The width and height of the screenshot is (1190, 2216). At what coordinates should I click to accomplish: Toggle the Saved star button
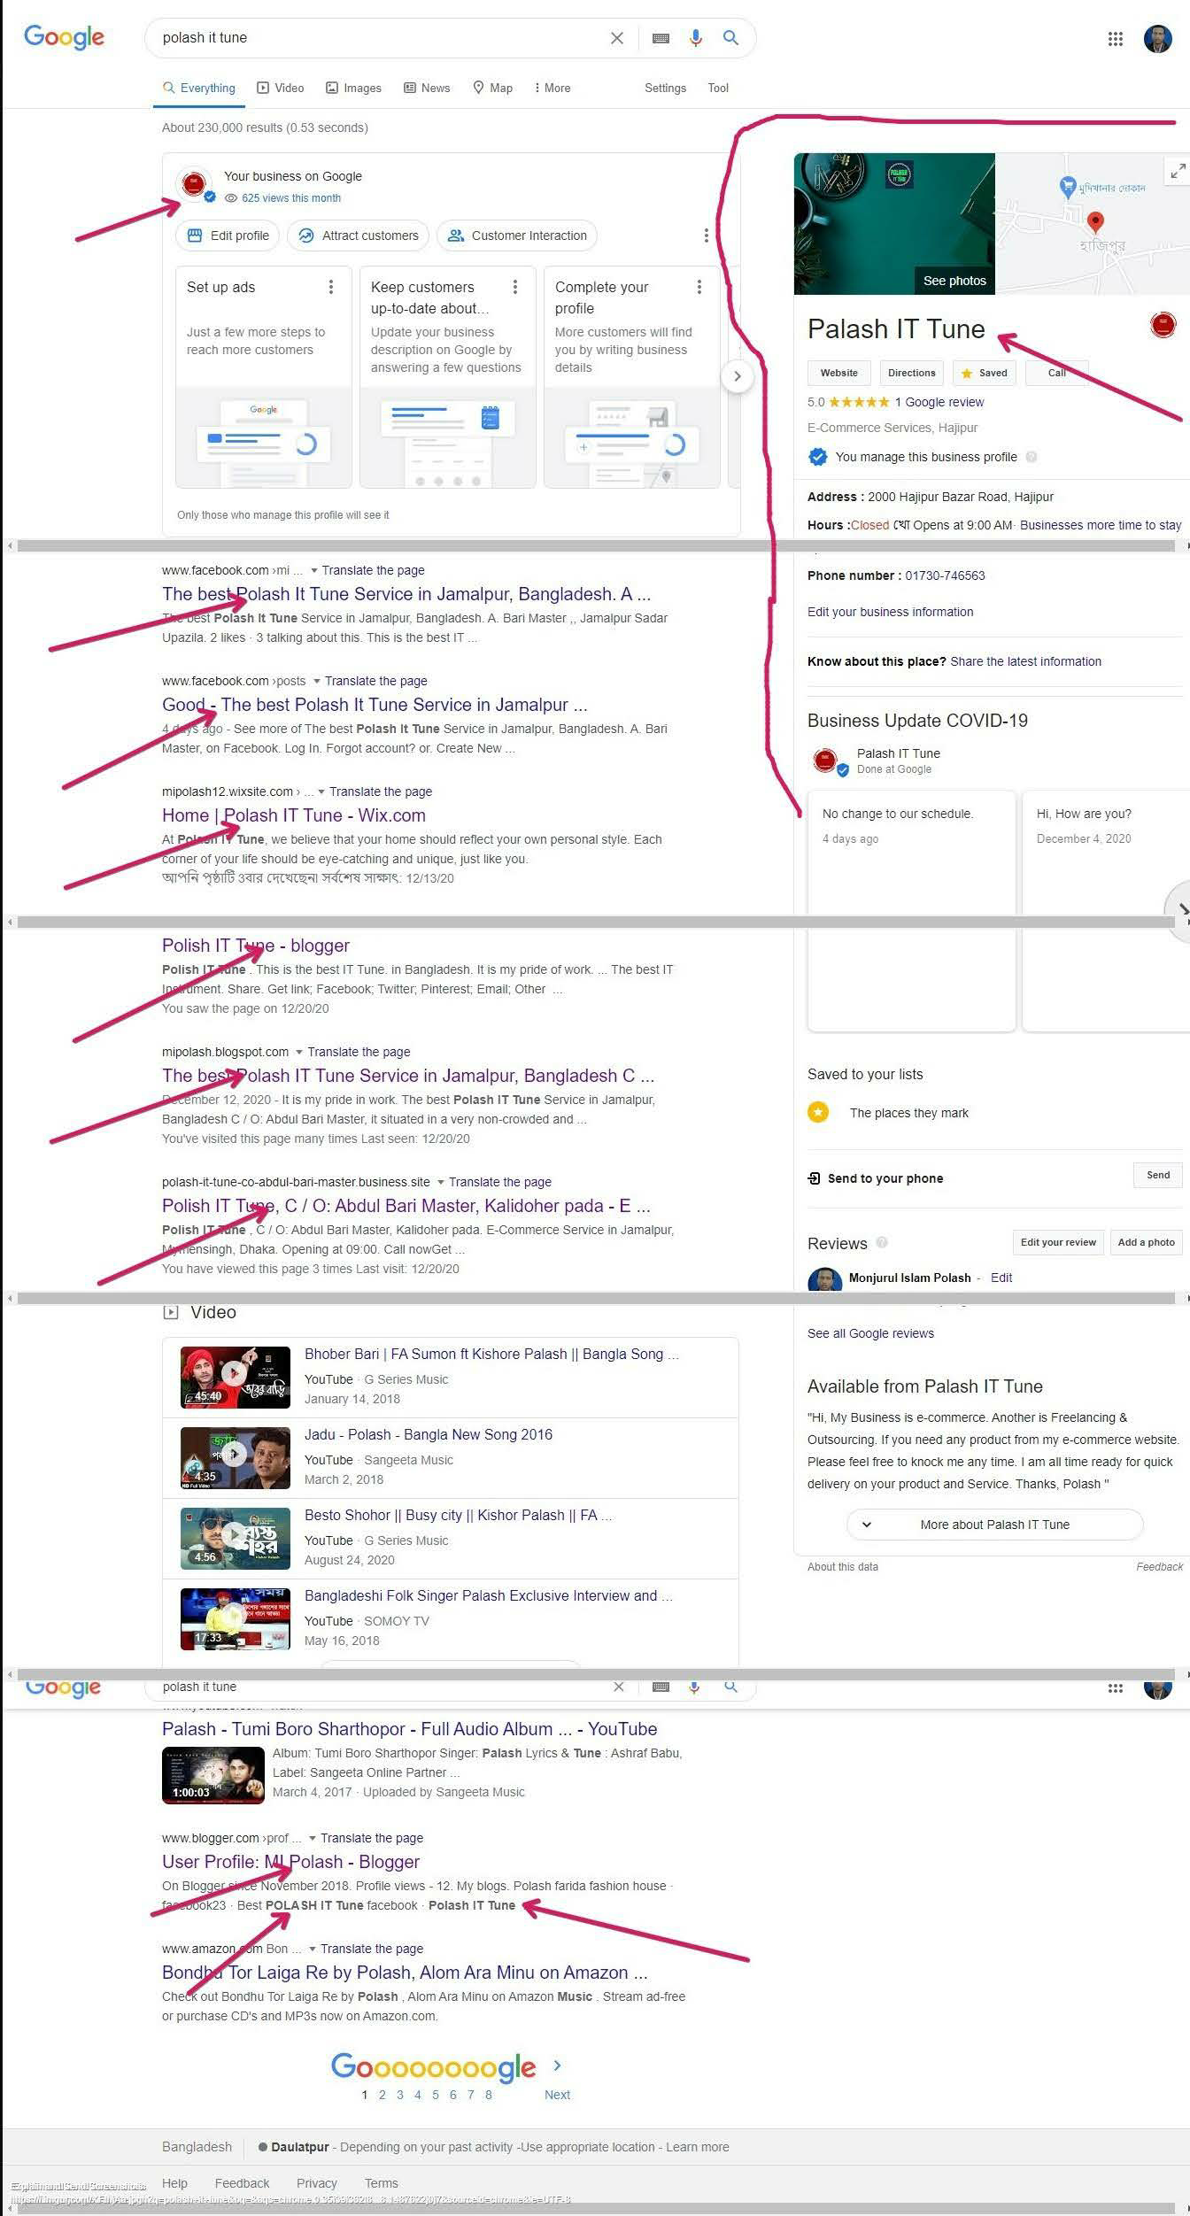click(x=985, y=373)
